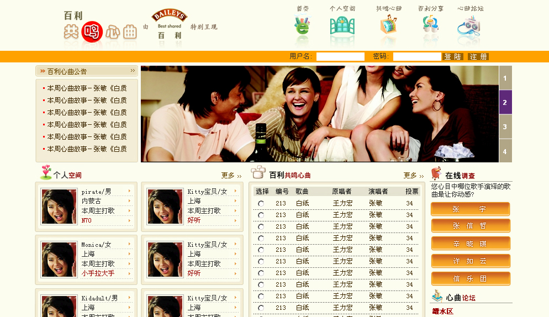
Task: Click the 编号 column header
Action: pyautogui.click(x=282, y=191)
